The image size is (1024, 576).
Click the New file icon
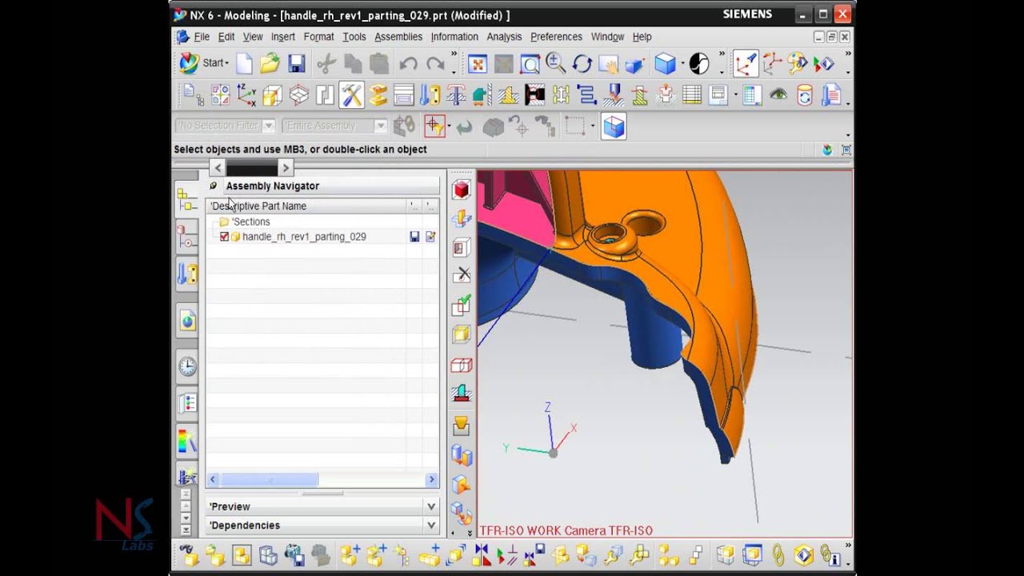coord(244,63)
